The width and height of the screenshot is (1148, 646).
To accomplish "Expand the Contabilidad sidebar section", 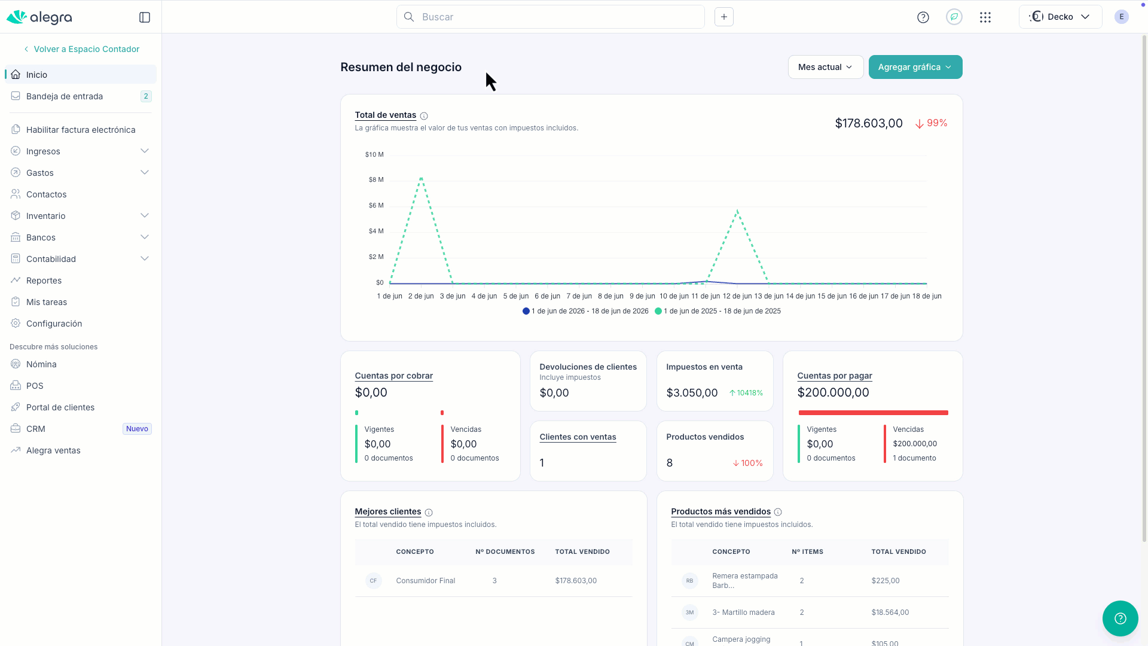I will point(80,259).
